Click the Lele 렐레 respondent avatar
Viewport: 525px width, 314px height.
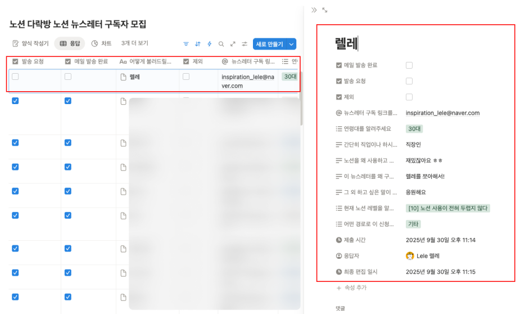[x=410, y=256]
